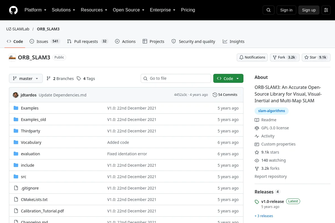View the 2 Branches link
This screenshot has width=335, height=223.
[x=60, y=79]
